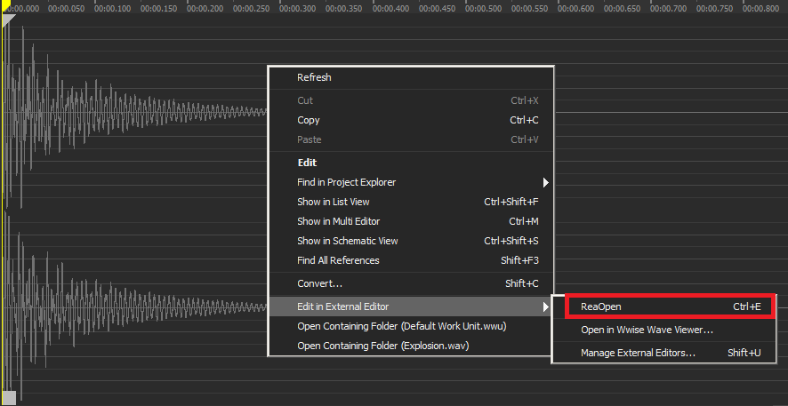
Task: Open Manage External Editors...
Action: click(663, 353)
